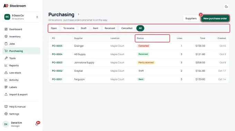Open purchase order PO-0002

point(57,71)
